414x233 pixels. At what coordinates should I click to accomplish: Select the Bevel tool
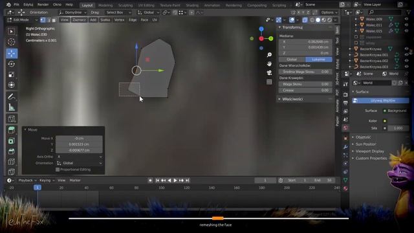tap(12, 151)
